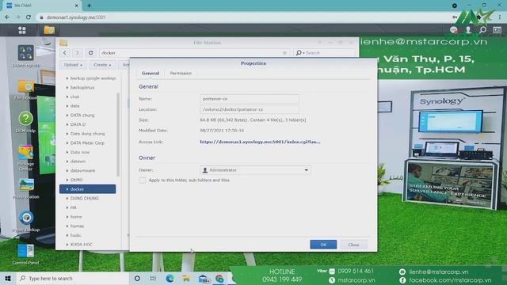Screen dimensions: 507x285
Task: Click the Location field value
Action: point(250,109)
